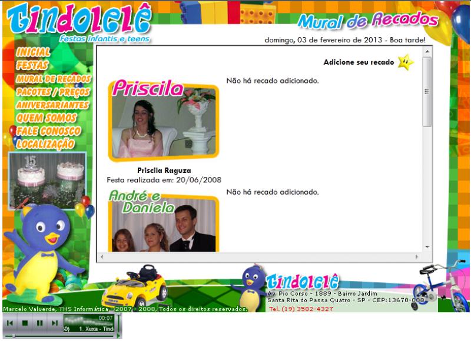471x341 pixels.
Task: Skip to next track in media player
Action: pos(54,323)
